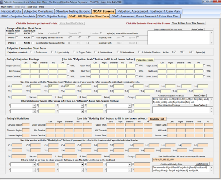Viewport: 221px width, 180px height.
Task: Open AutoCodes for Other Objective Findings
Action: 199,105
